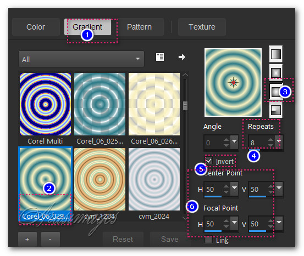Click the Save button

[x=170, y=239]
